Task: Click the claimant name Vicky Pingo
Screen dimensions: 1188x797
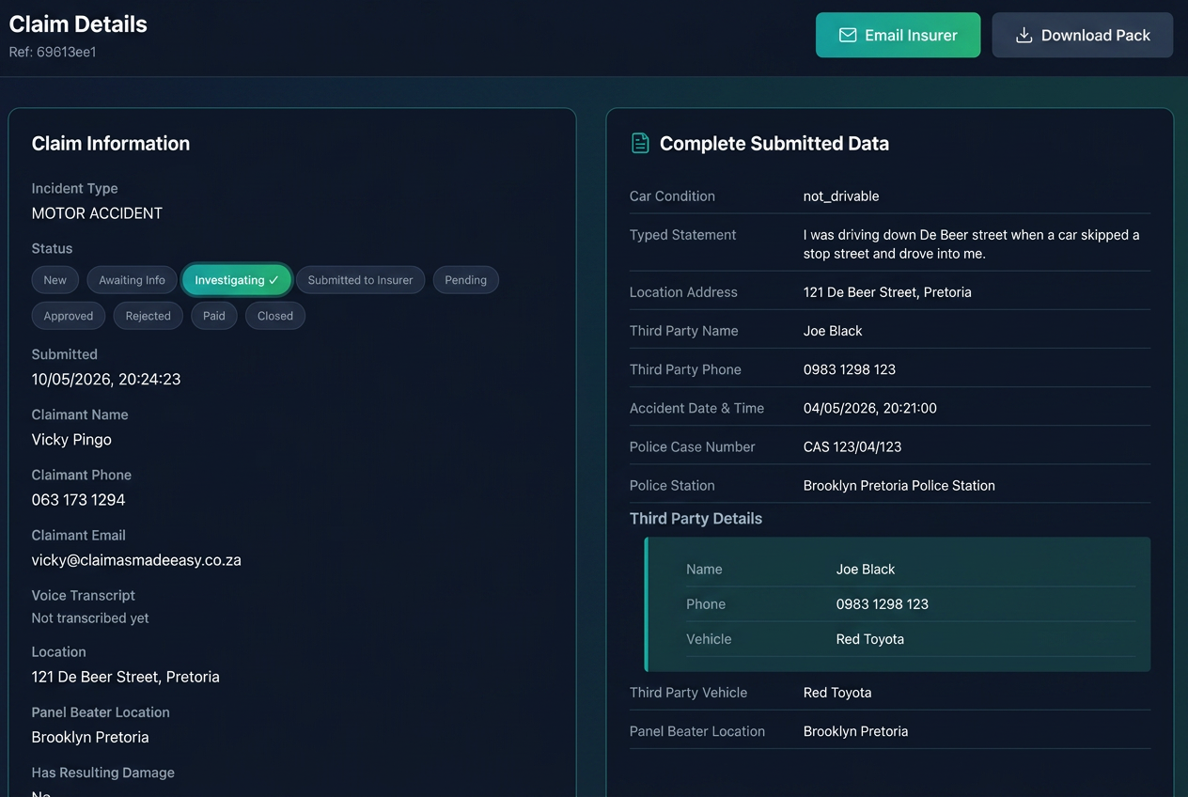Action: (x=71, y=440)
